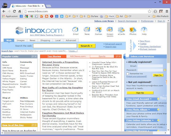The height and width of the screenshot is (136, 171).
Task: Click the browser forward arrow
Action: click(x=9, y=11)
